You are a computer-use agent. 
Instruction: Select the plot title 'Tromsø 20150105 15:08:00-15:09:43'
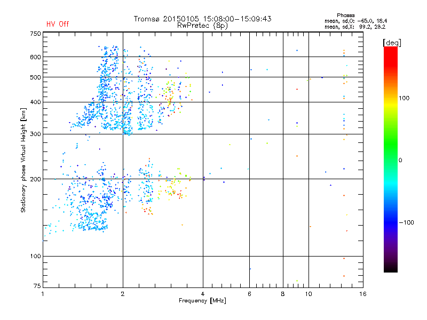coord(202,19)
